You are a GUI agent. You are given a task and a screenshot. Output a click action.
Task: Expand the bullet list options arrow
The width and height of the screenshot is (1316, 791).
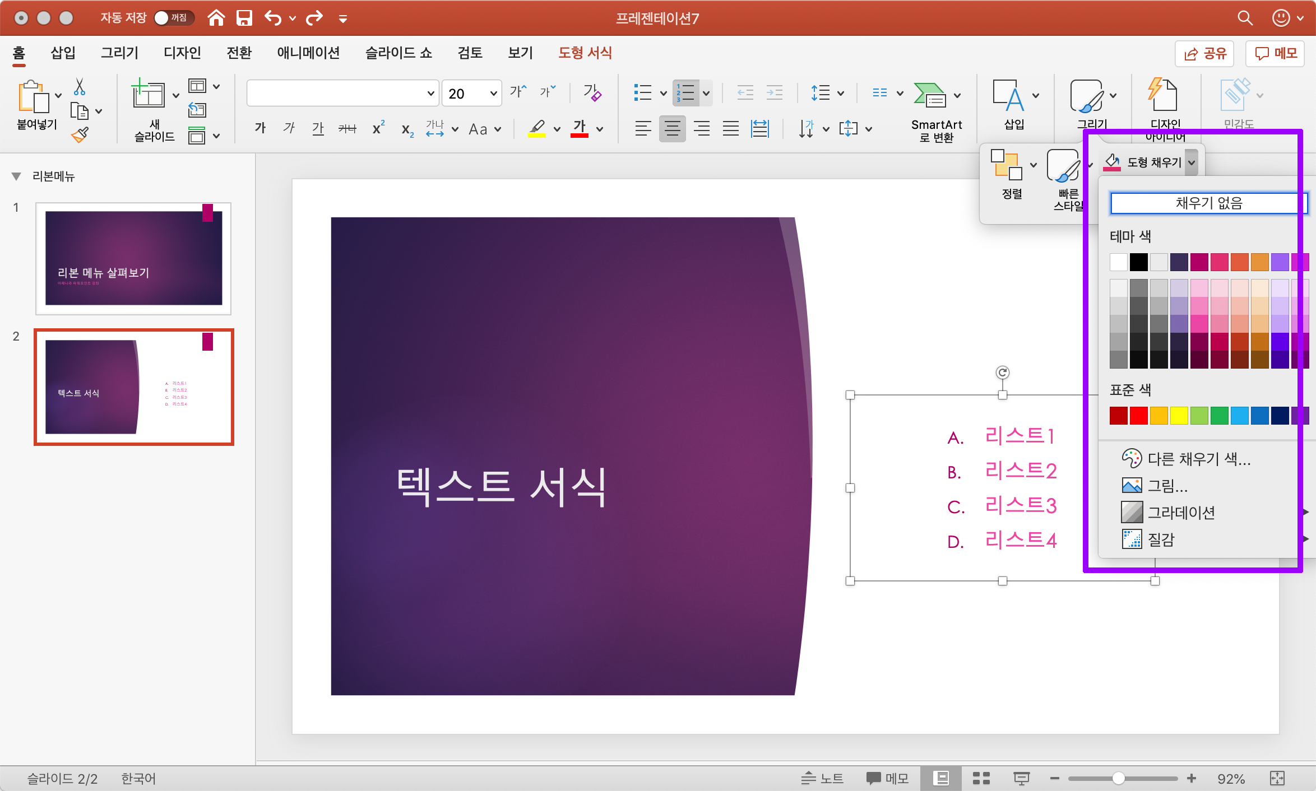[x=663, y=93]
